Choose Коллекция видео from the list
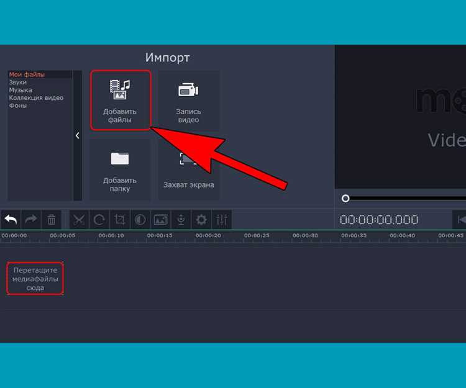Viewport: 466px width, 388px height. [x=36, y=97]
